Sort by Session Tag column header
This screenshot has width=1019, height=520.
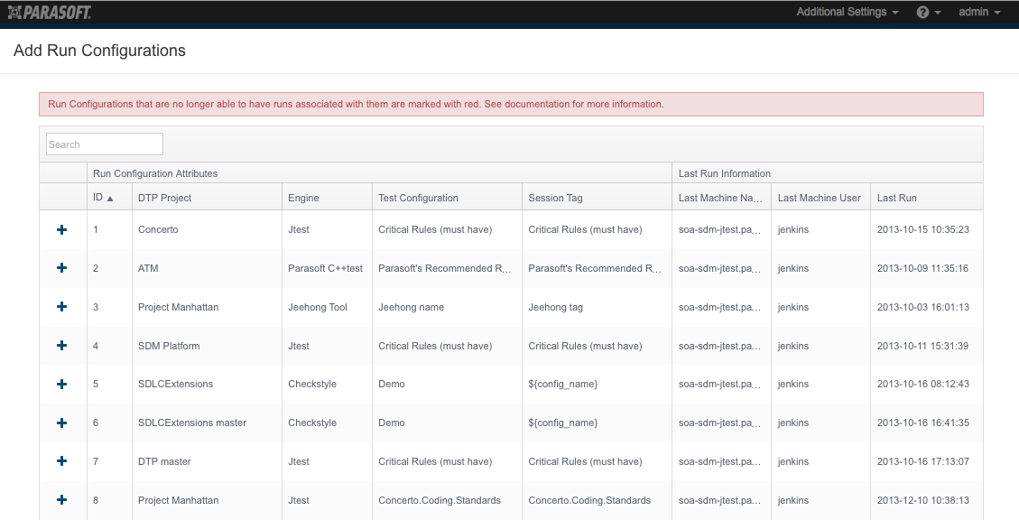(597, 197)
